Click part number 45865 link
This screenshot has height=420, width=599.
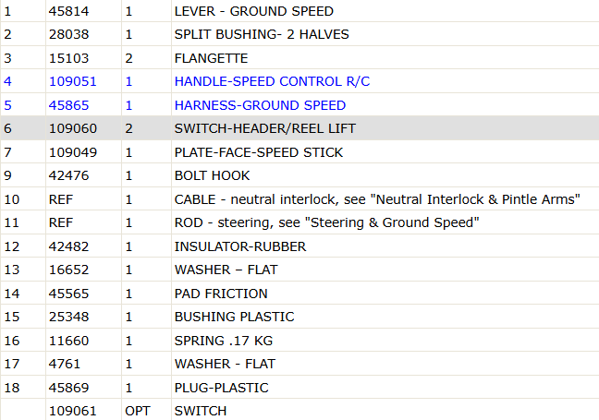(68, 105)
